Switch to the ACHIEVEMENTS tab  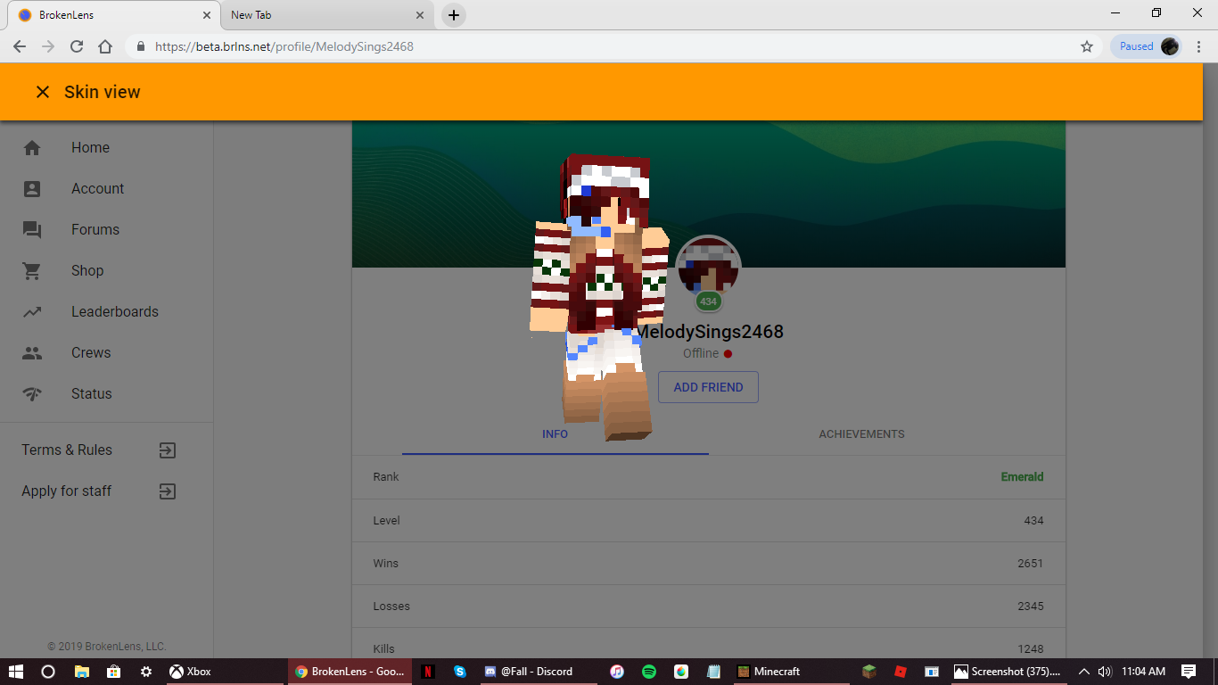click(861, 434)
